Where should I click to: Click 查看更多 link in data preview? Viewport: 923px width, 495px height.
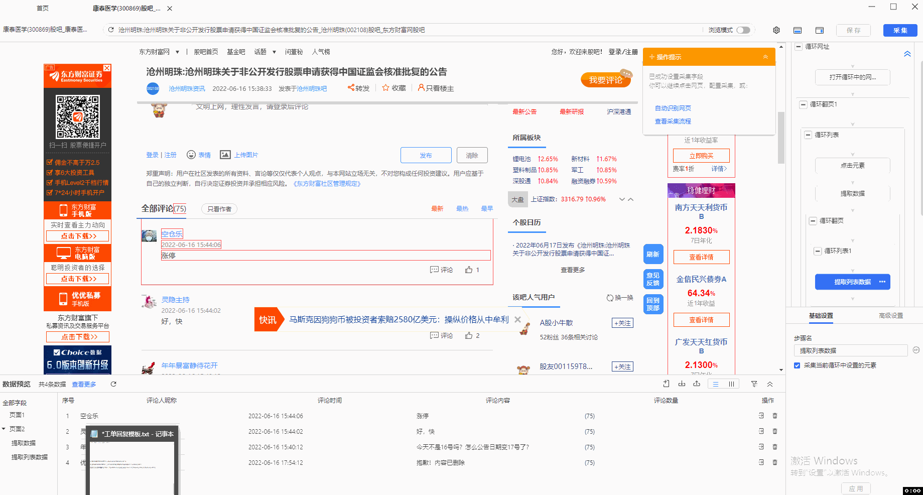coord(84,384)
